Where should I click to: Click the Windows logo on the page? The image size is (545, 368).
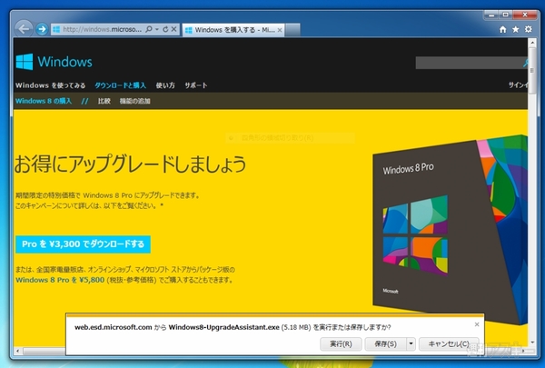point(54,62)
